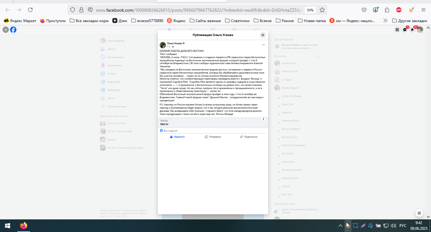Viewport: 431px width, 232px height.
Task: Open Firefox hamburger application menu
Action: (x=423, y=10)
